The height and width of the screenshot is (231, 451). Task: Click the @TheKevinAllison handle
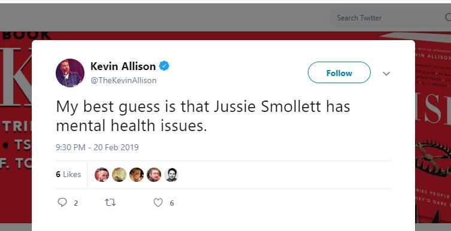click(x=123, y=80)
